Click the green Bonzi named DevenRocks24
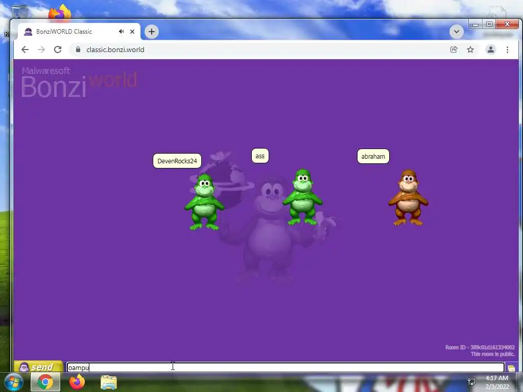This screenshot has width=523, height=392. [204, 202]
